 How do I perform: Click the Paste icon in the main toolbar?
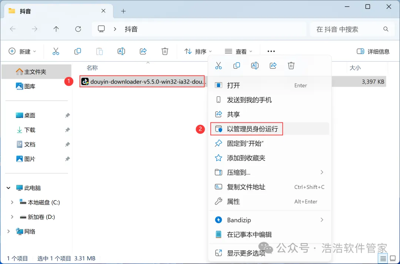pos(99,51)
